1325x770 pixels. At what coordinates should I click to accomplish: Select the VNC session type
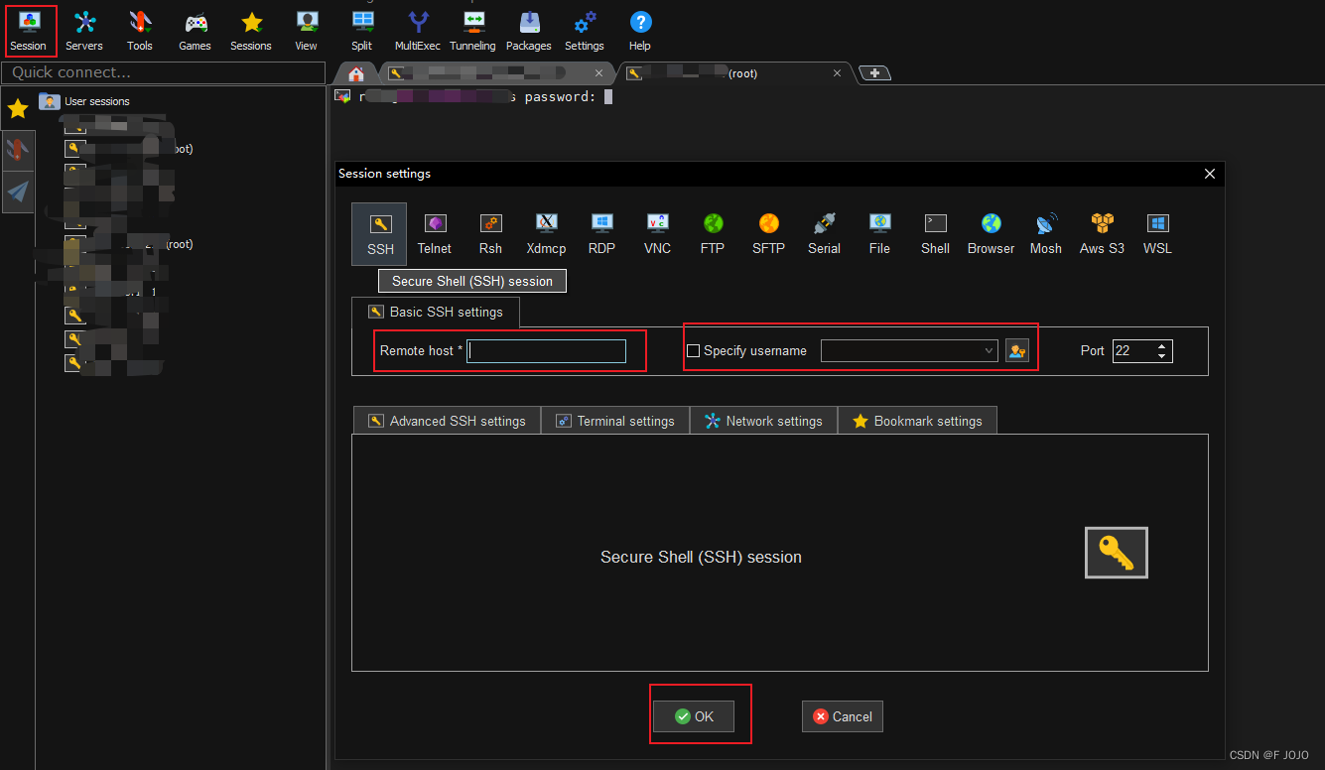657,234
